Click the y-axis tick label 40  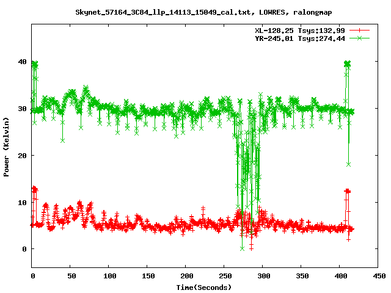point(23,62)
